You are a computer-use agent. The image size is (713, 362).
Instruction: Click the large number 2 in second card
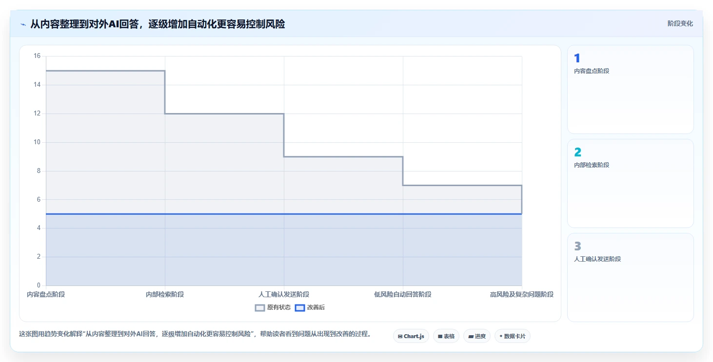(x=578, y=152)
